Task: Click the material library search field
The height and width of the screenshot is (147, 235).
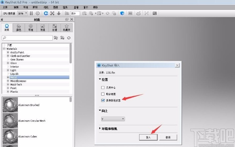Action: pos(27,38)
